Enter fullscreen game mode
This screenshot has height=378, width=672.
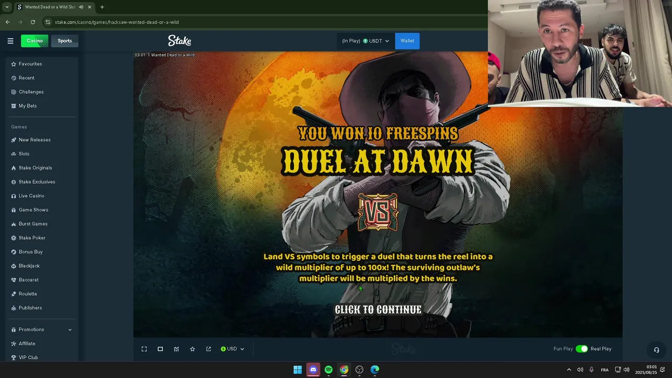coord(144,349)
